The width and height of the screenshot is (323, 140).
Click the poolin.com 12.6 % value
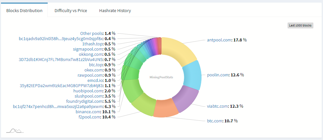(237, 75)
